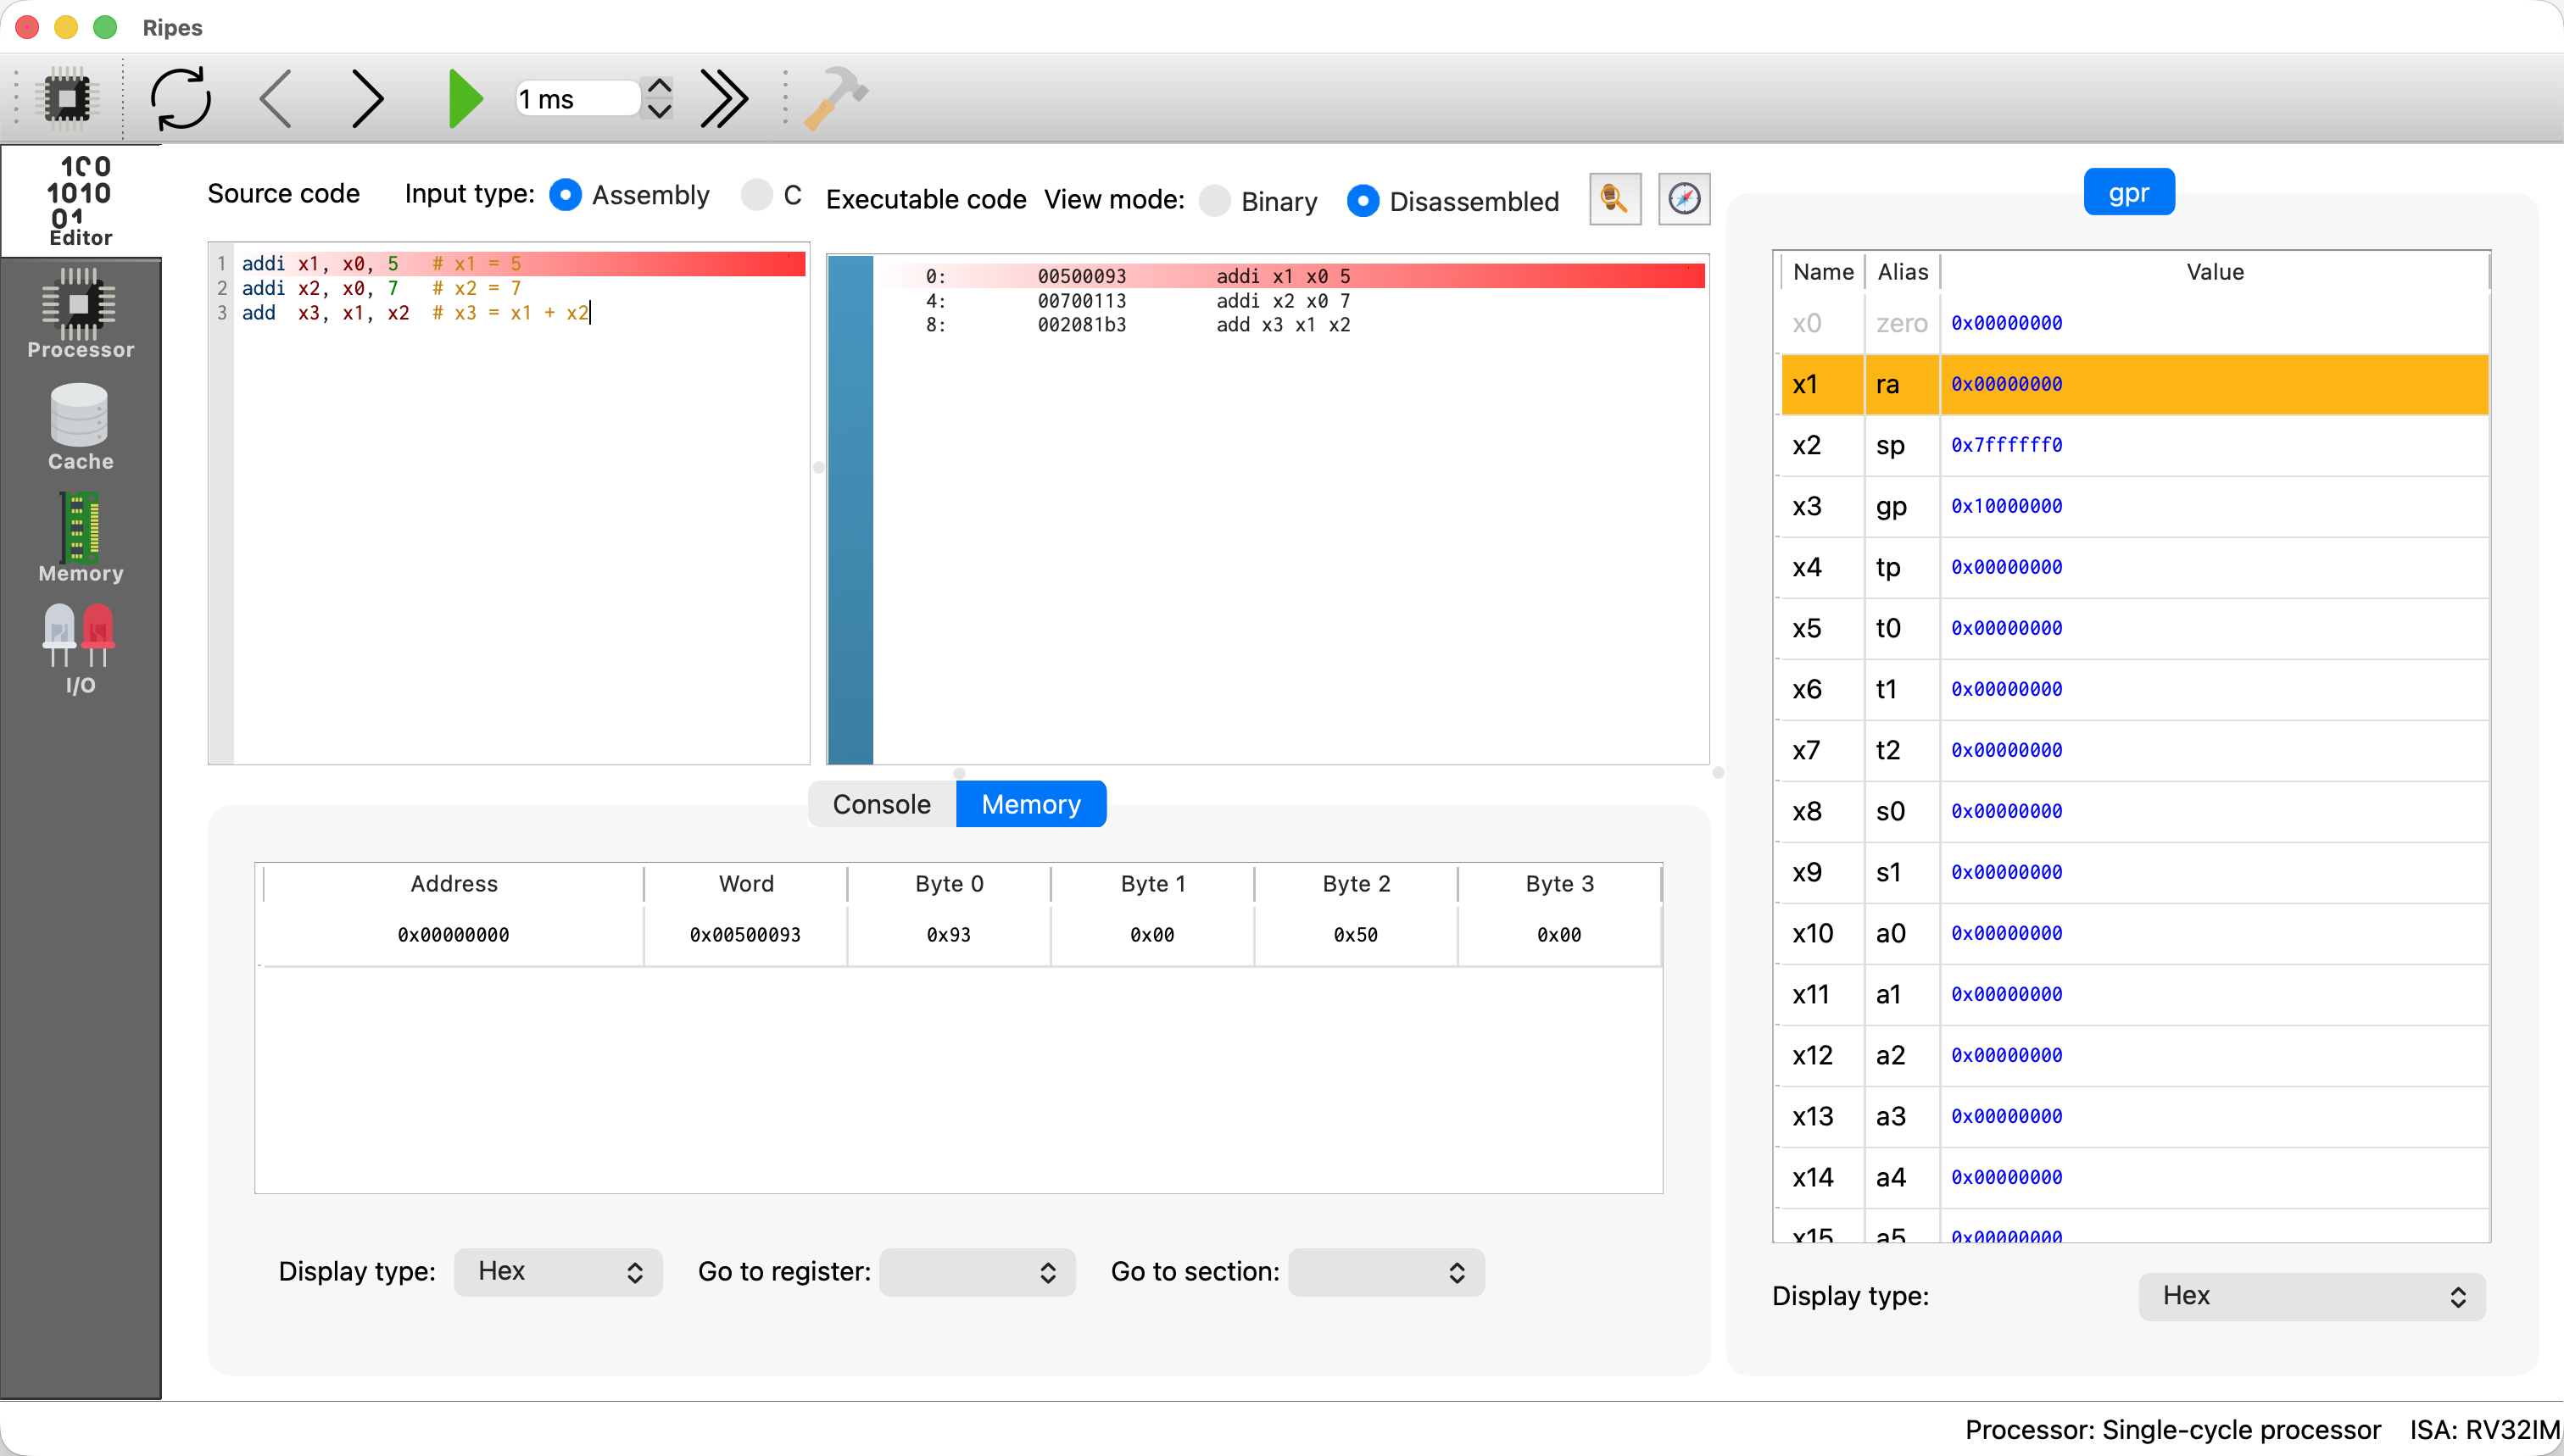
Task: Click memory address 0x00000000 cell
Action: tap(453, 935)
